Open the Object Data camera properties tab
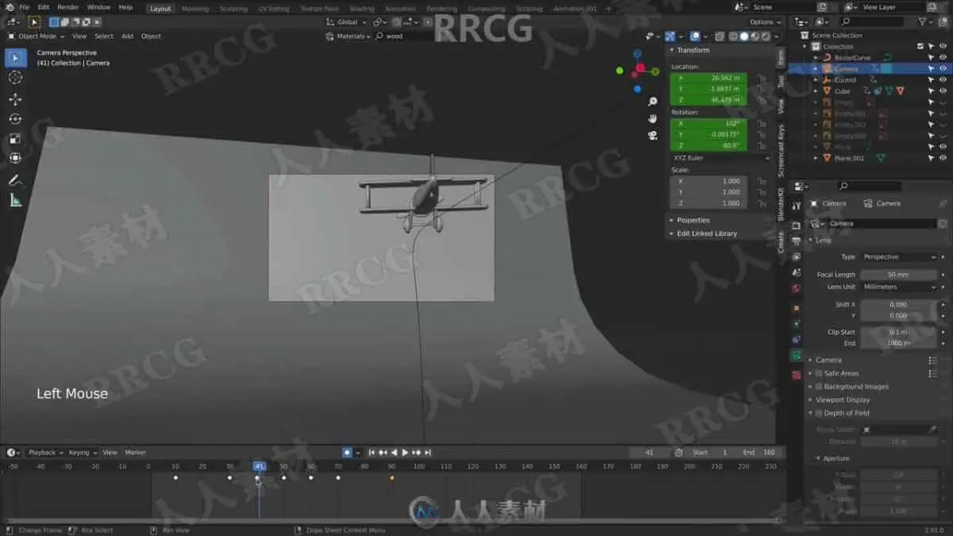 tap(796, 356)
